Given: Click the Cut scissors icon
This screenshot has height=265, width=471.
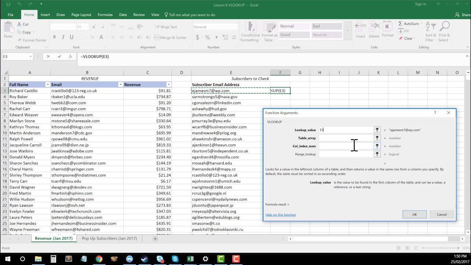Looking at the screenshot, I should pos(19,24).
